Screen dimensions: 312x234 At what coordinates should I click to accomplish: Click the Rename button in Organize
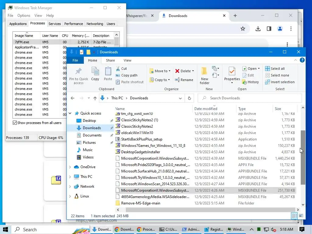184,80
